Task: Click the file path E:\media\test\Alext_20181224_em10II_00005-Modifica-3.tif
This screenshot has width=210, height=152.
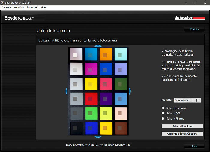Action: click(x=98, y=145)
